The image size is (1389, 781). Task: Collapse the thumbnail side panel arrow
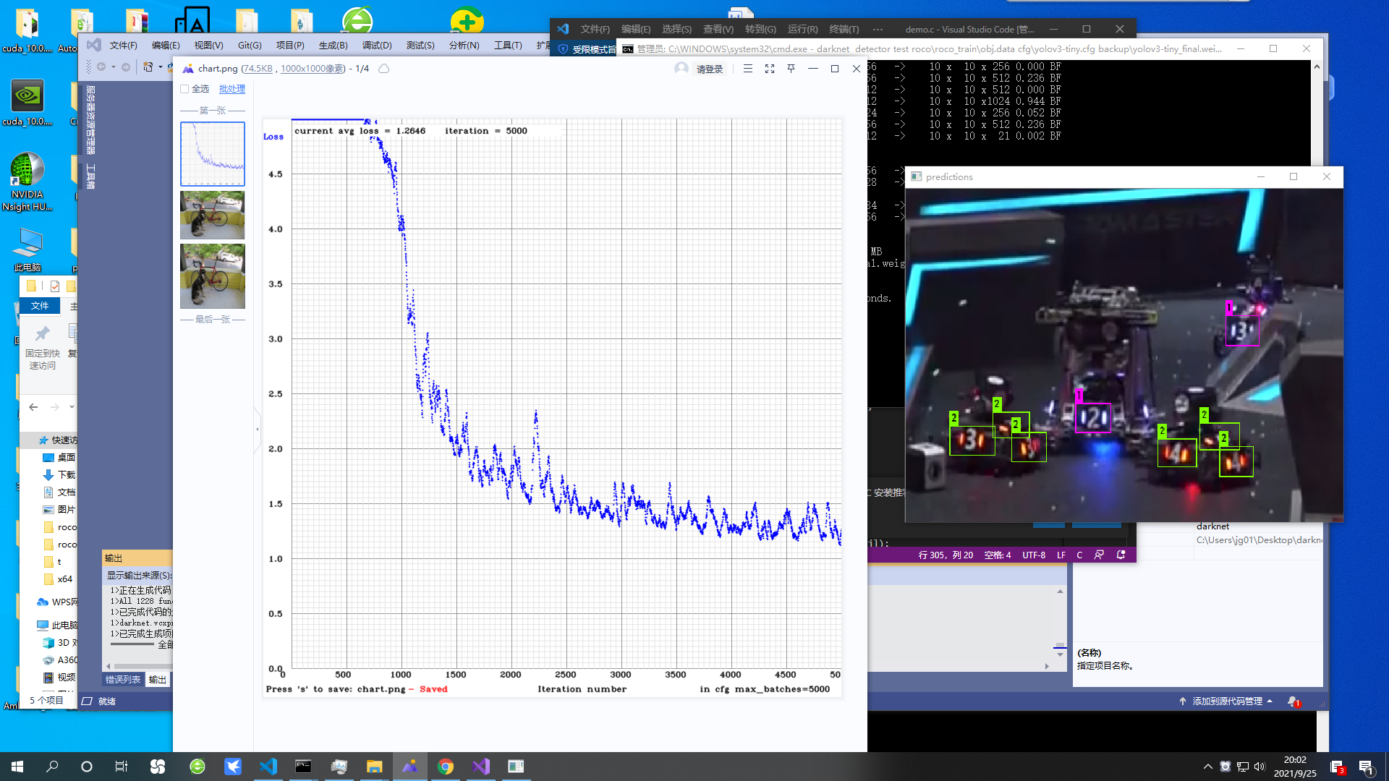pyautogui.click(x=257, y=430)
